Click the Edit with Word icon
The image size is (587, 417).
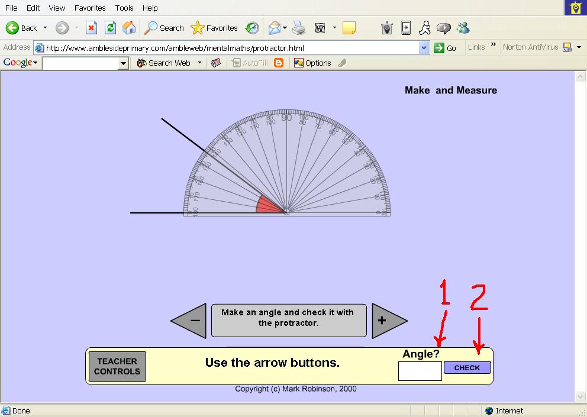point(320,28)
